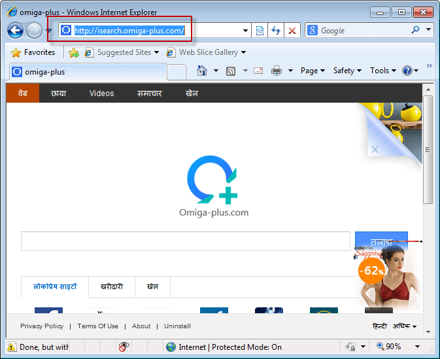Expand RSS Feeds dropdown arrow
The image size is (440, 359).
click(245, 71)
